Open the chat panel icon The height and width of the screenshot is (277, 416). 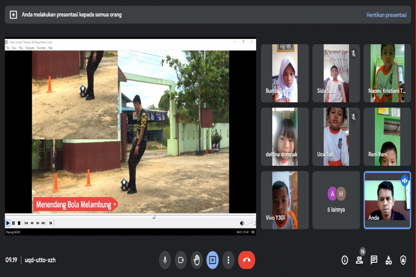[374, 260]
